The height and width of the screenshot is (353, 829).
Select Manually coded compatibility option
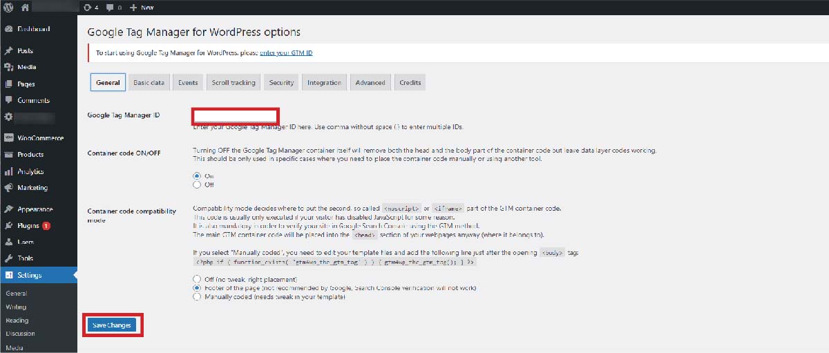(198, 297)
